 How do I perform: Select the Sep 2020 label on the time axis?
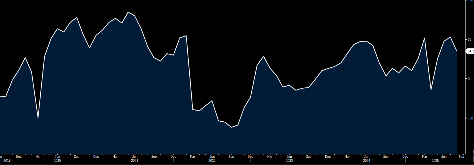tap(77, 157)
